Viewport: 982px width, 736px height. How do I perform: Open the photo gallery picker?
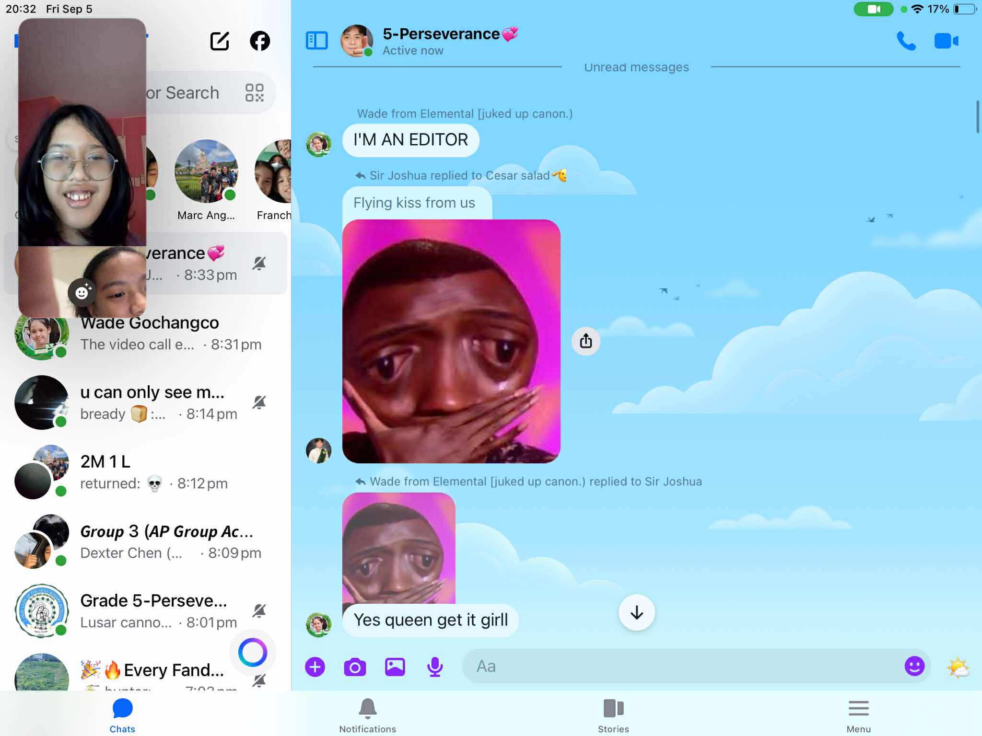click(x=395, y=667)
